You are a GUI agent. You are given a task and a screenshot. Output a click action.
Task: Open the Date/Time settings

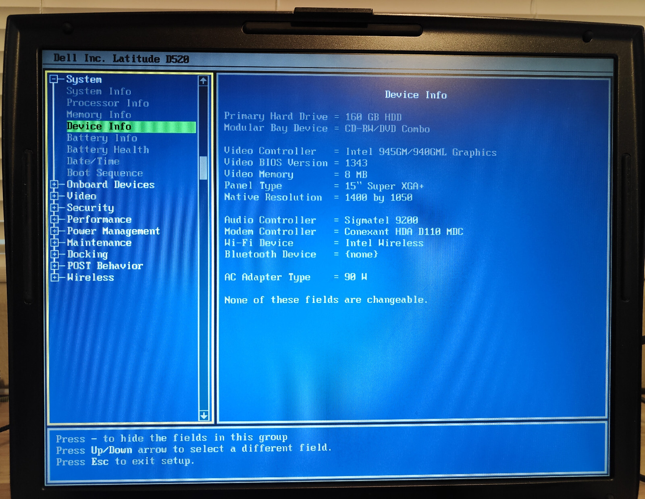[x=93, y=161]
